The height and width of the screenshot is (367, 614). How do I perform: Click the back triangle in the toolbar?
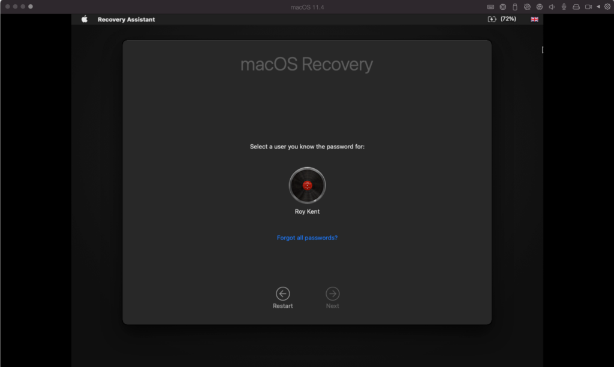coord(598,7)
